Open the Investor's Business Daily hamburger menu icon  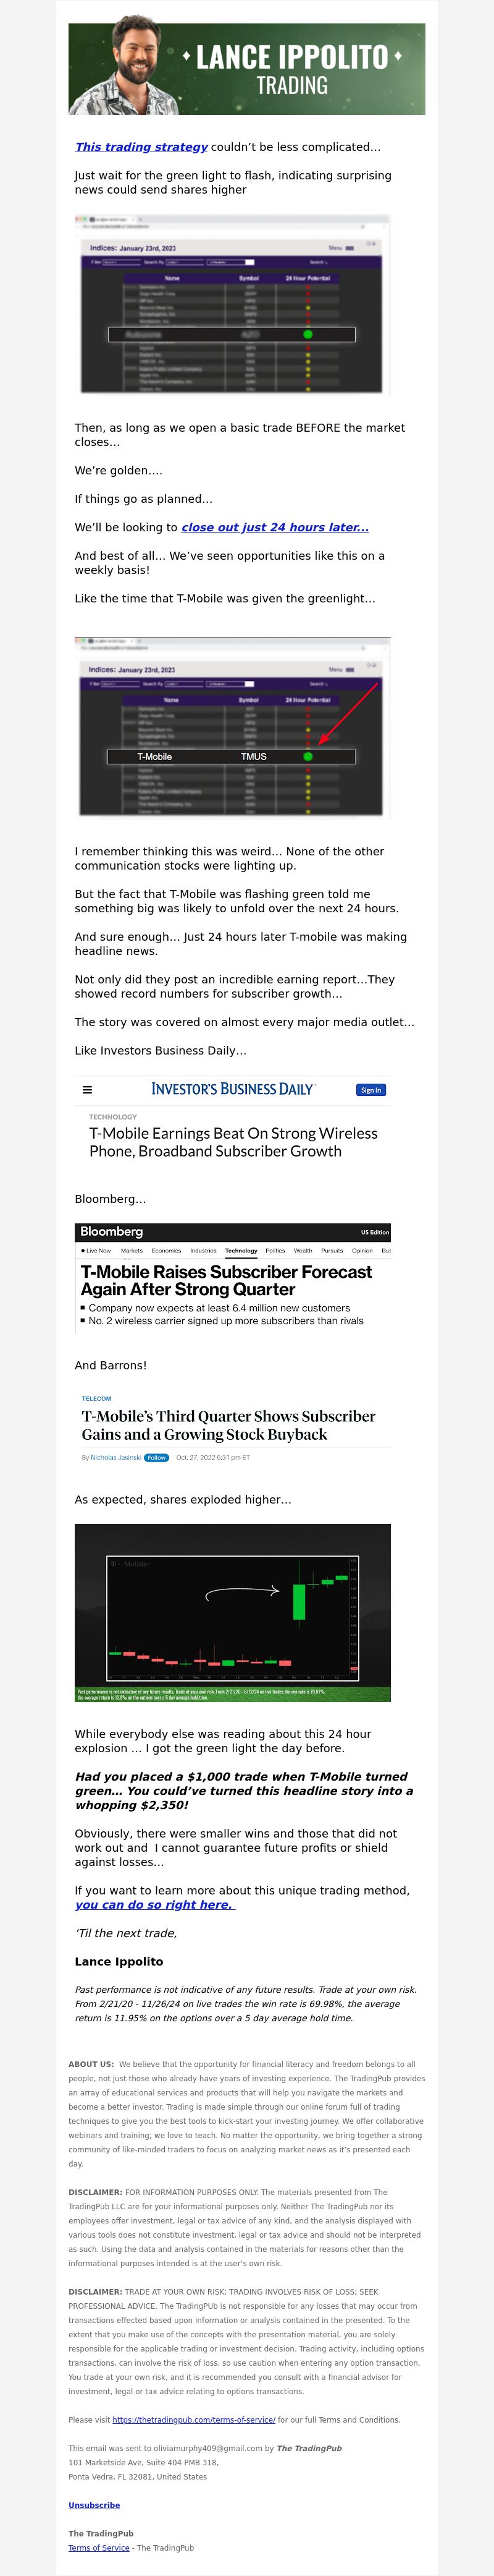coord(87,1090)
